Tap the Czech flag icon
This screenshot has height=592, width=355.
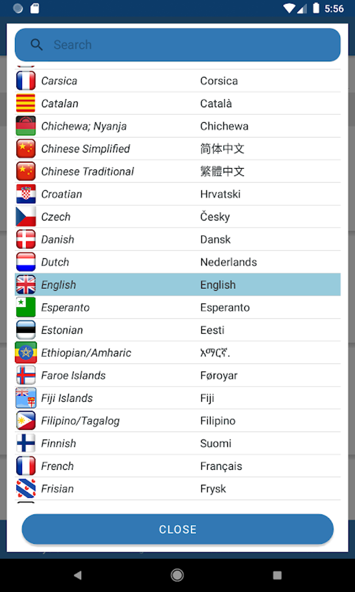[26, 217]
